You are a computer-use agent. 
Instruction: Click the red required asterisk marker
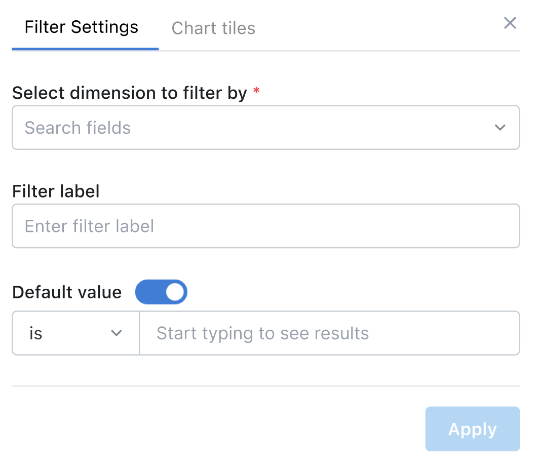tap(256, 92)
